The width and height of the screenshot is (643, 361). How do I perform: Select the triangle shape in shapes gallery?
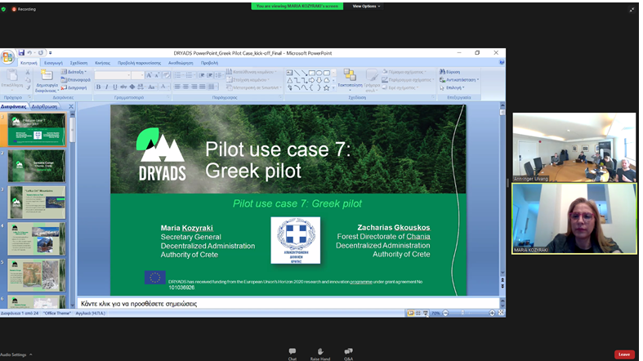point(289,80)
